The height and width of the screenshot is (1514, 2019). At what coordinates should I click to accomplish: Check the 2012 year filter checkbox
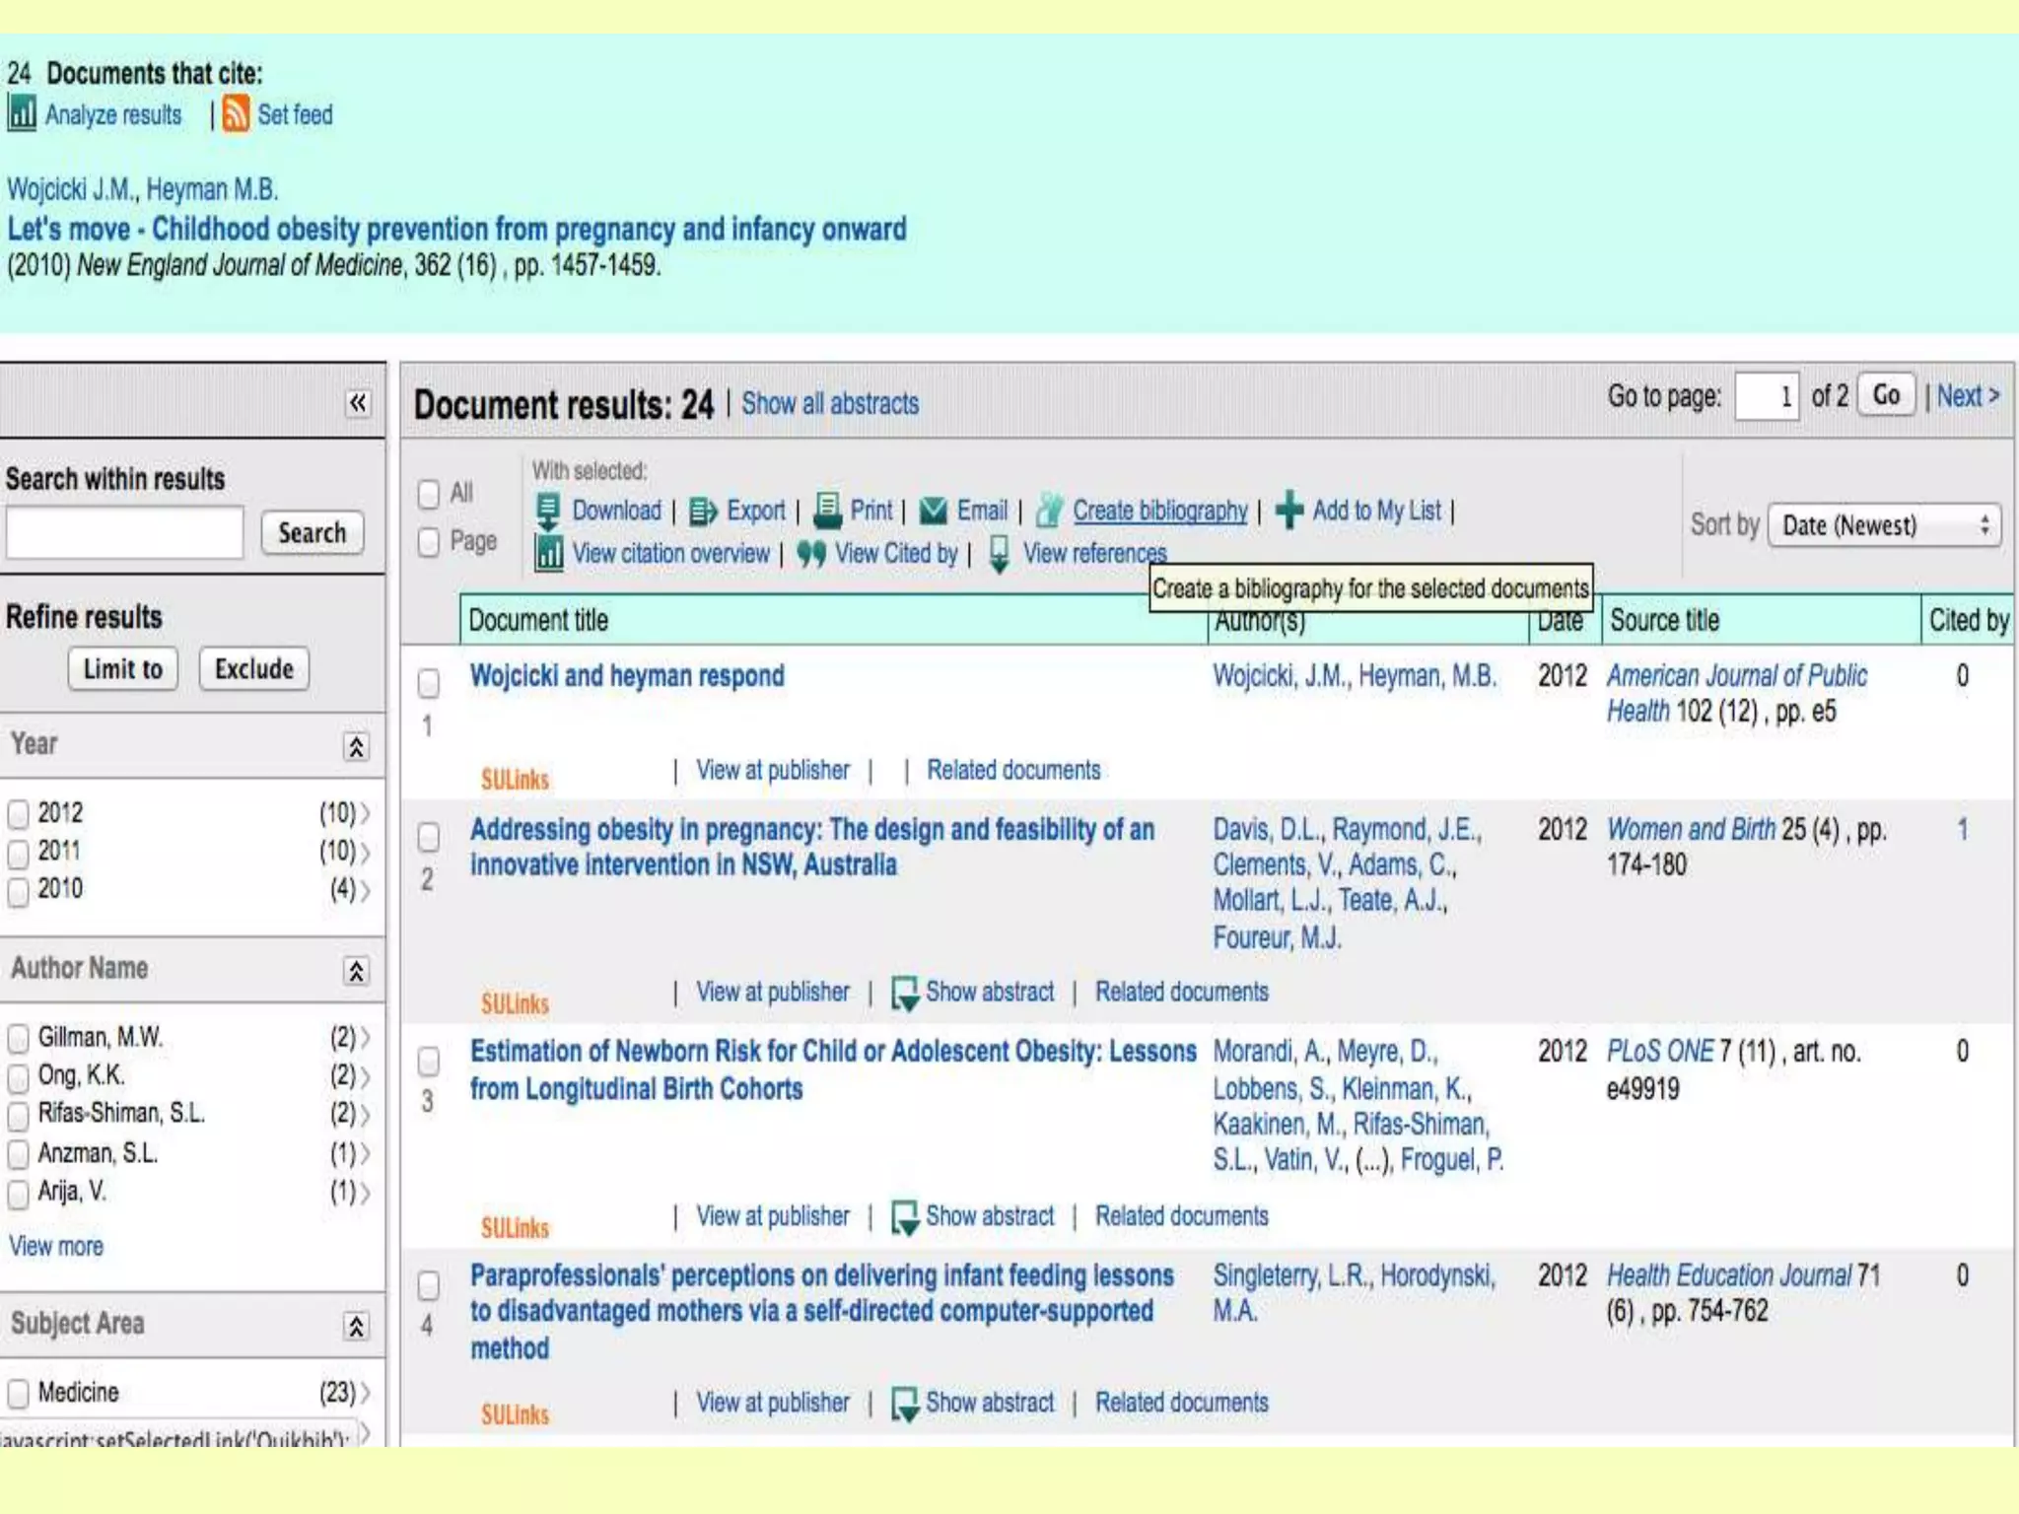[x=18, y=814]
